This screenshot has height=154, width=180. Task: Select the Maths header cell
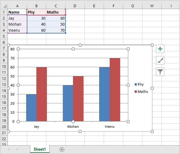click(56, 12)
